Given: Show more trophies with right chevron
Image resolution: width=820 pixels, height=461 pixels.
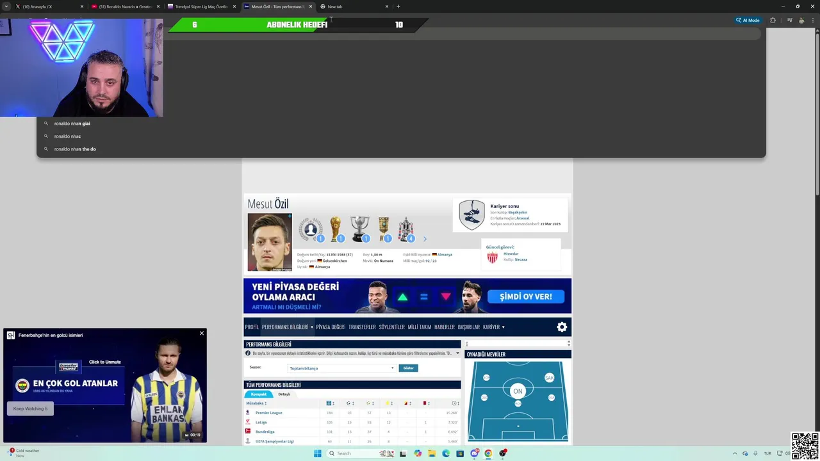Looking at the screenshot, I should (x=424, y=239).
